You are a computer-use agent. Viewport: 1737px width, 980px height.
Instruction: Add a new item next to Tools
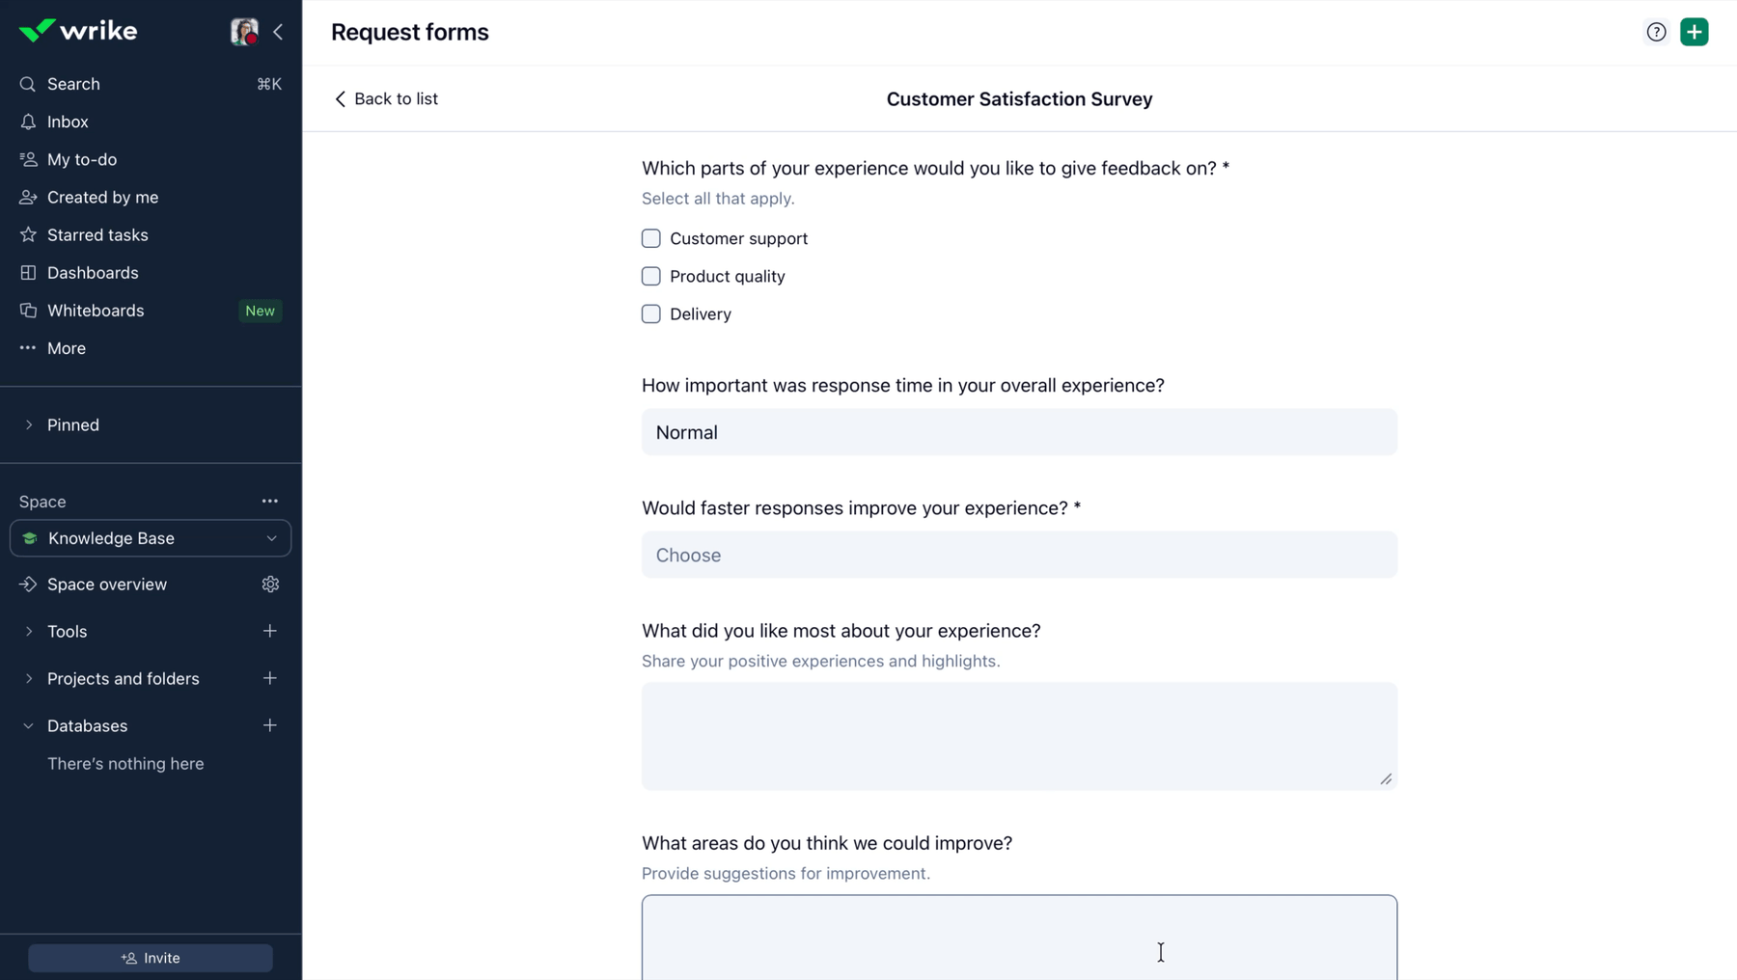(270, 631)
